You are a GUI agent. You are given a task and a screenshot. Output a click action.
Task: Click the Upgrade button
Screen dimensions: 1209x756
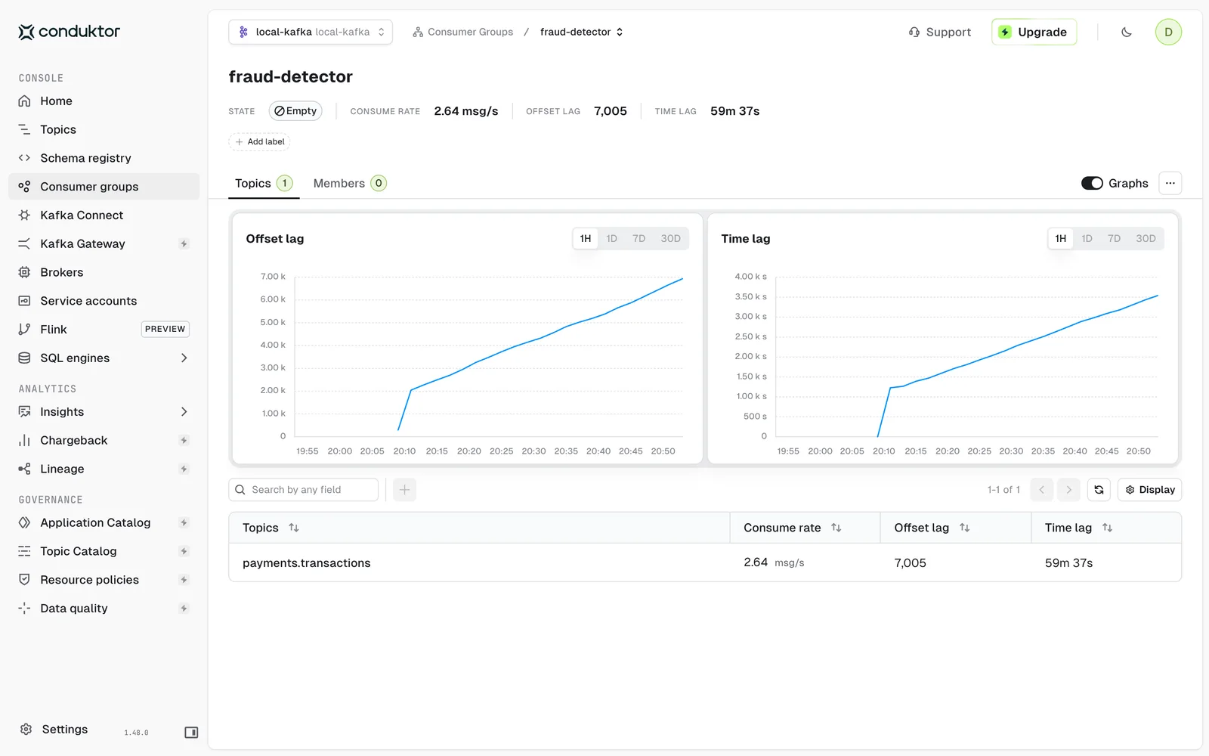click(x=1034, y=32)
